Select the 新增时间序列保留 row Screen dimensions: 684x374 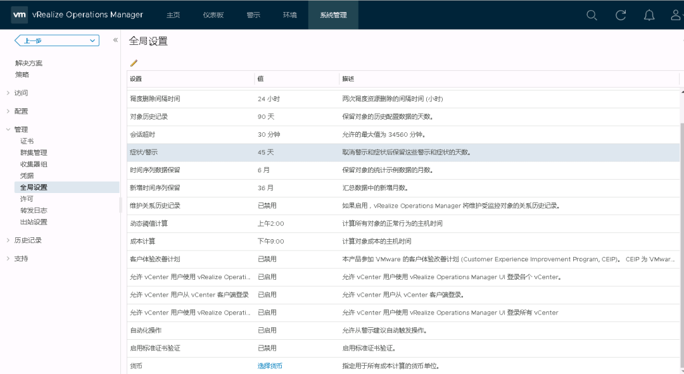[x=403, y=188]
